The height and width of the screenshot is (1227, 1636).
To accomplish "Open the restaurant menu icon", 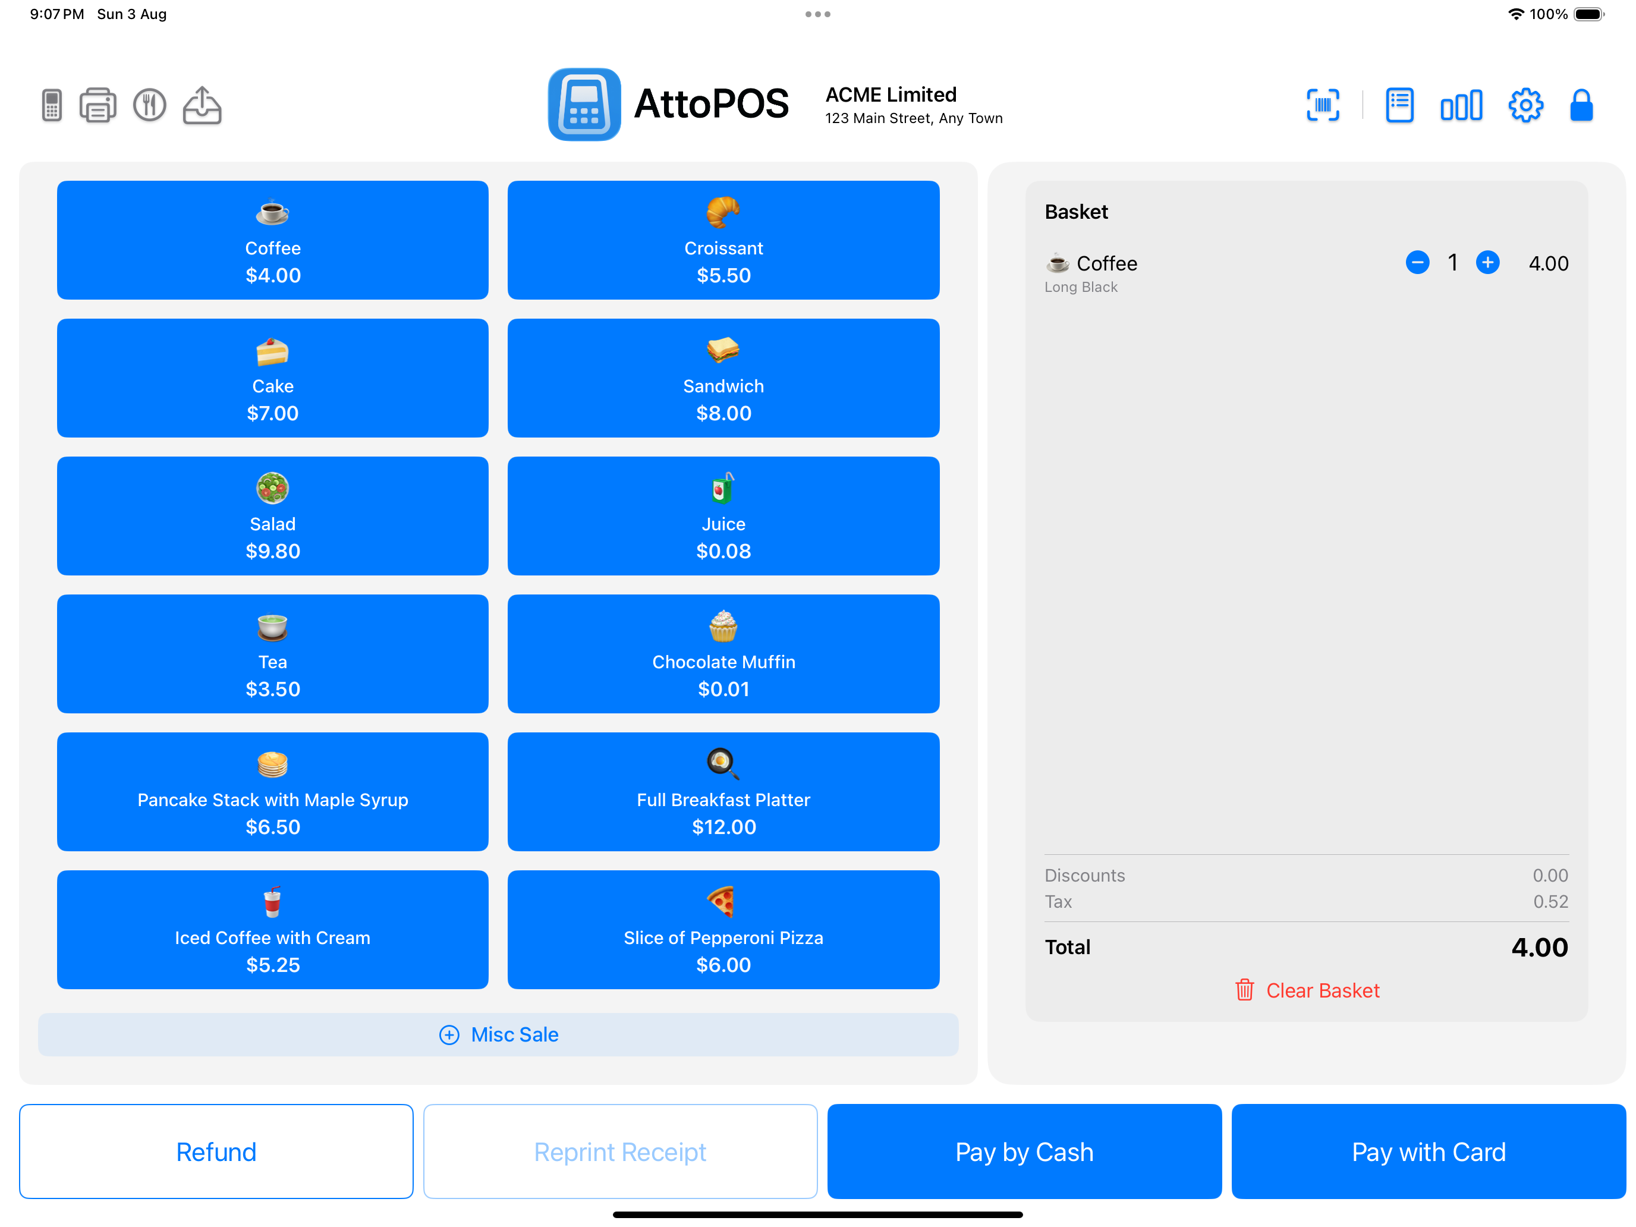I will click(x=150, y=105).
